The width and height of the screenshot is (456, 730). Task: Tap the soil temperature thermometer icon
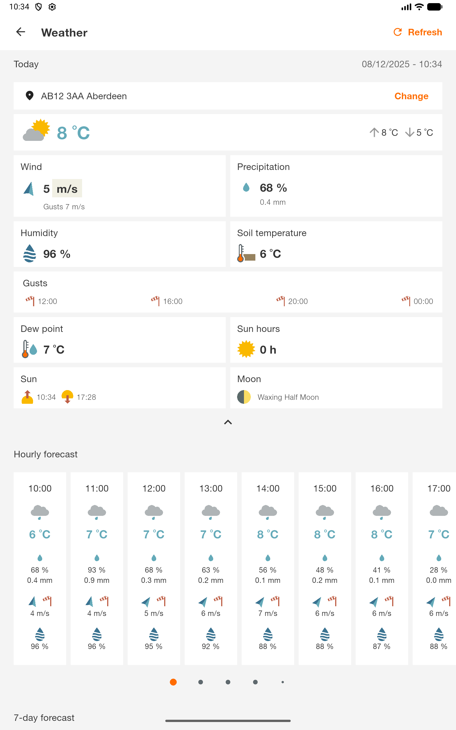(x=246, y=254)
